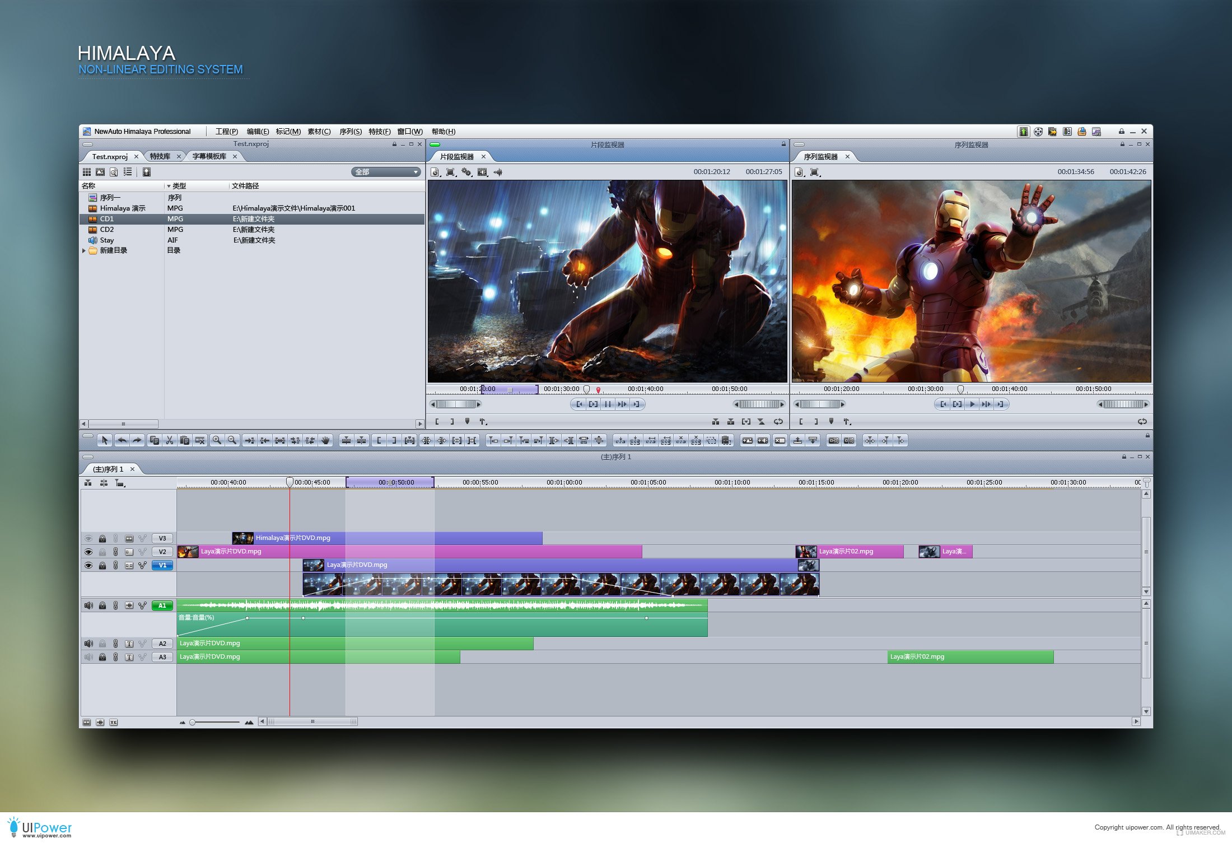This screenshot has width=1232, height=843.
Task: Click the list view icon in the project panel
Action: coord(128,172)
